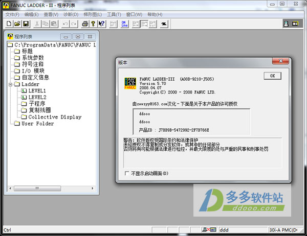Click the Print toolbar icon

coord(85,23)
